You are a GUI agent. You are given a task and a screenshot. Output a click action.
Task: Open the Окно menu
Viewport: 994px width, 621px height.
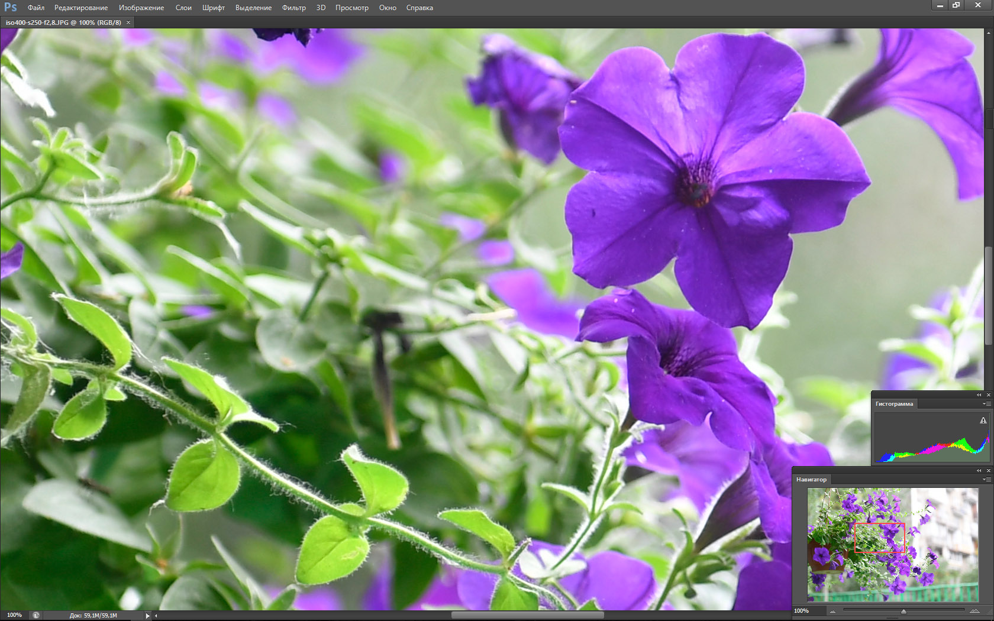pyautogui.click(x=388, y=8)
